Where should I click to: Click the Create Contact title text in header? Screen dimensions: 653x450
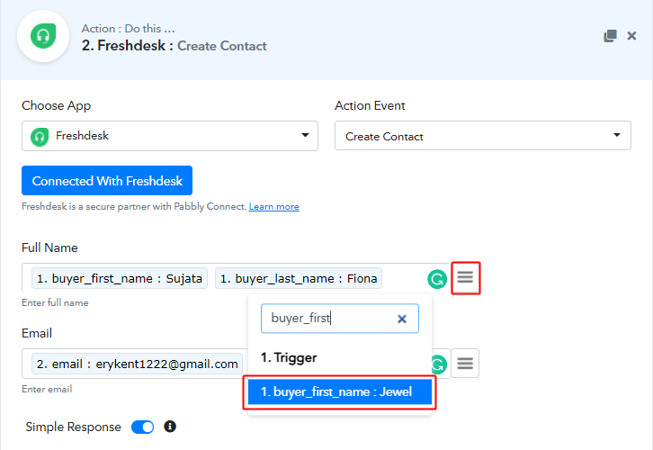click(x=222, y=46)
